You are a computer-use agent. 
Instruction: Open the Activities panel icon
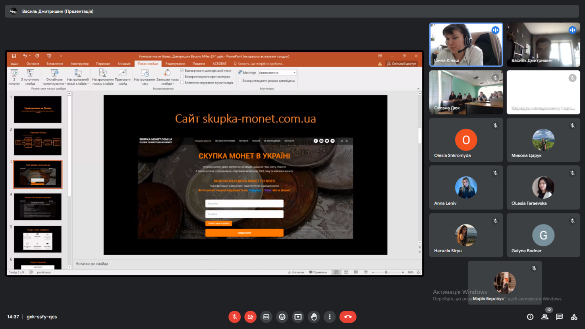pyautogui.click(x=574, y=317)
